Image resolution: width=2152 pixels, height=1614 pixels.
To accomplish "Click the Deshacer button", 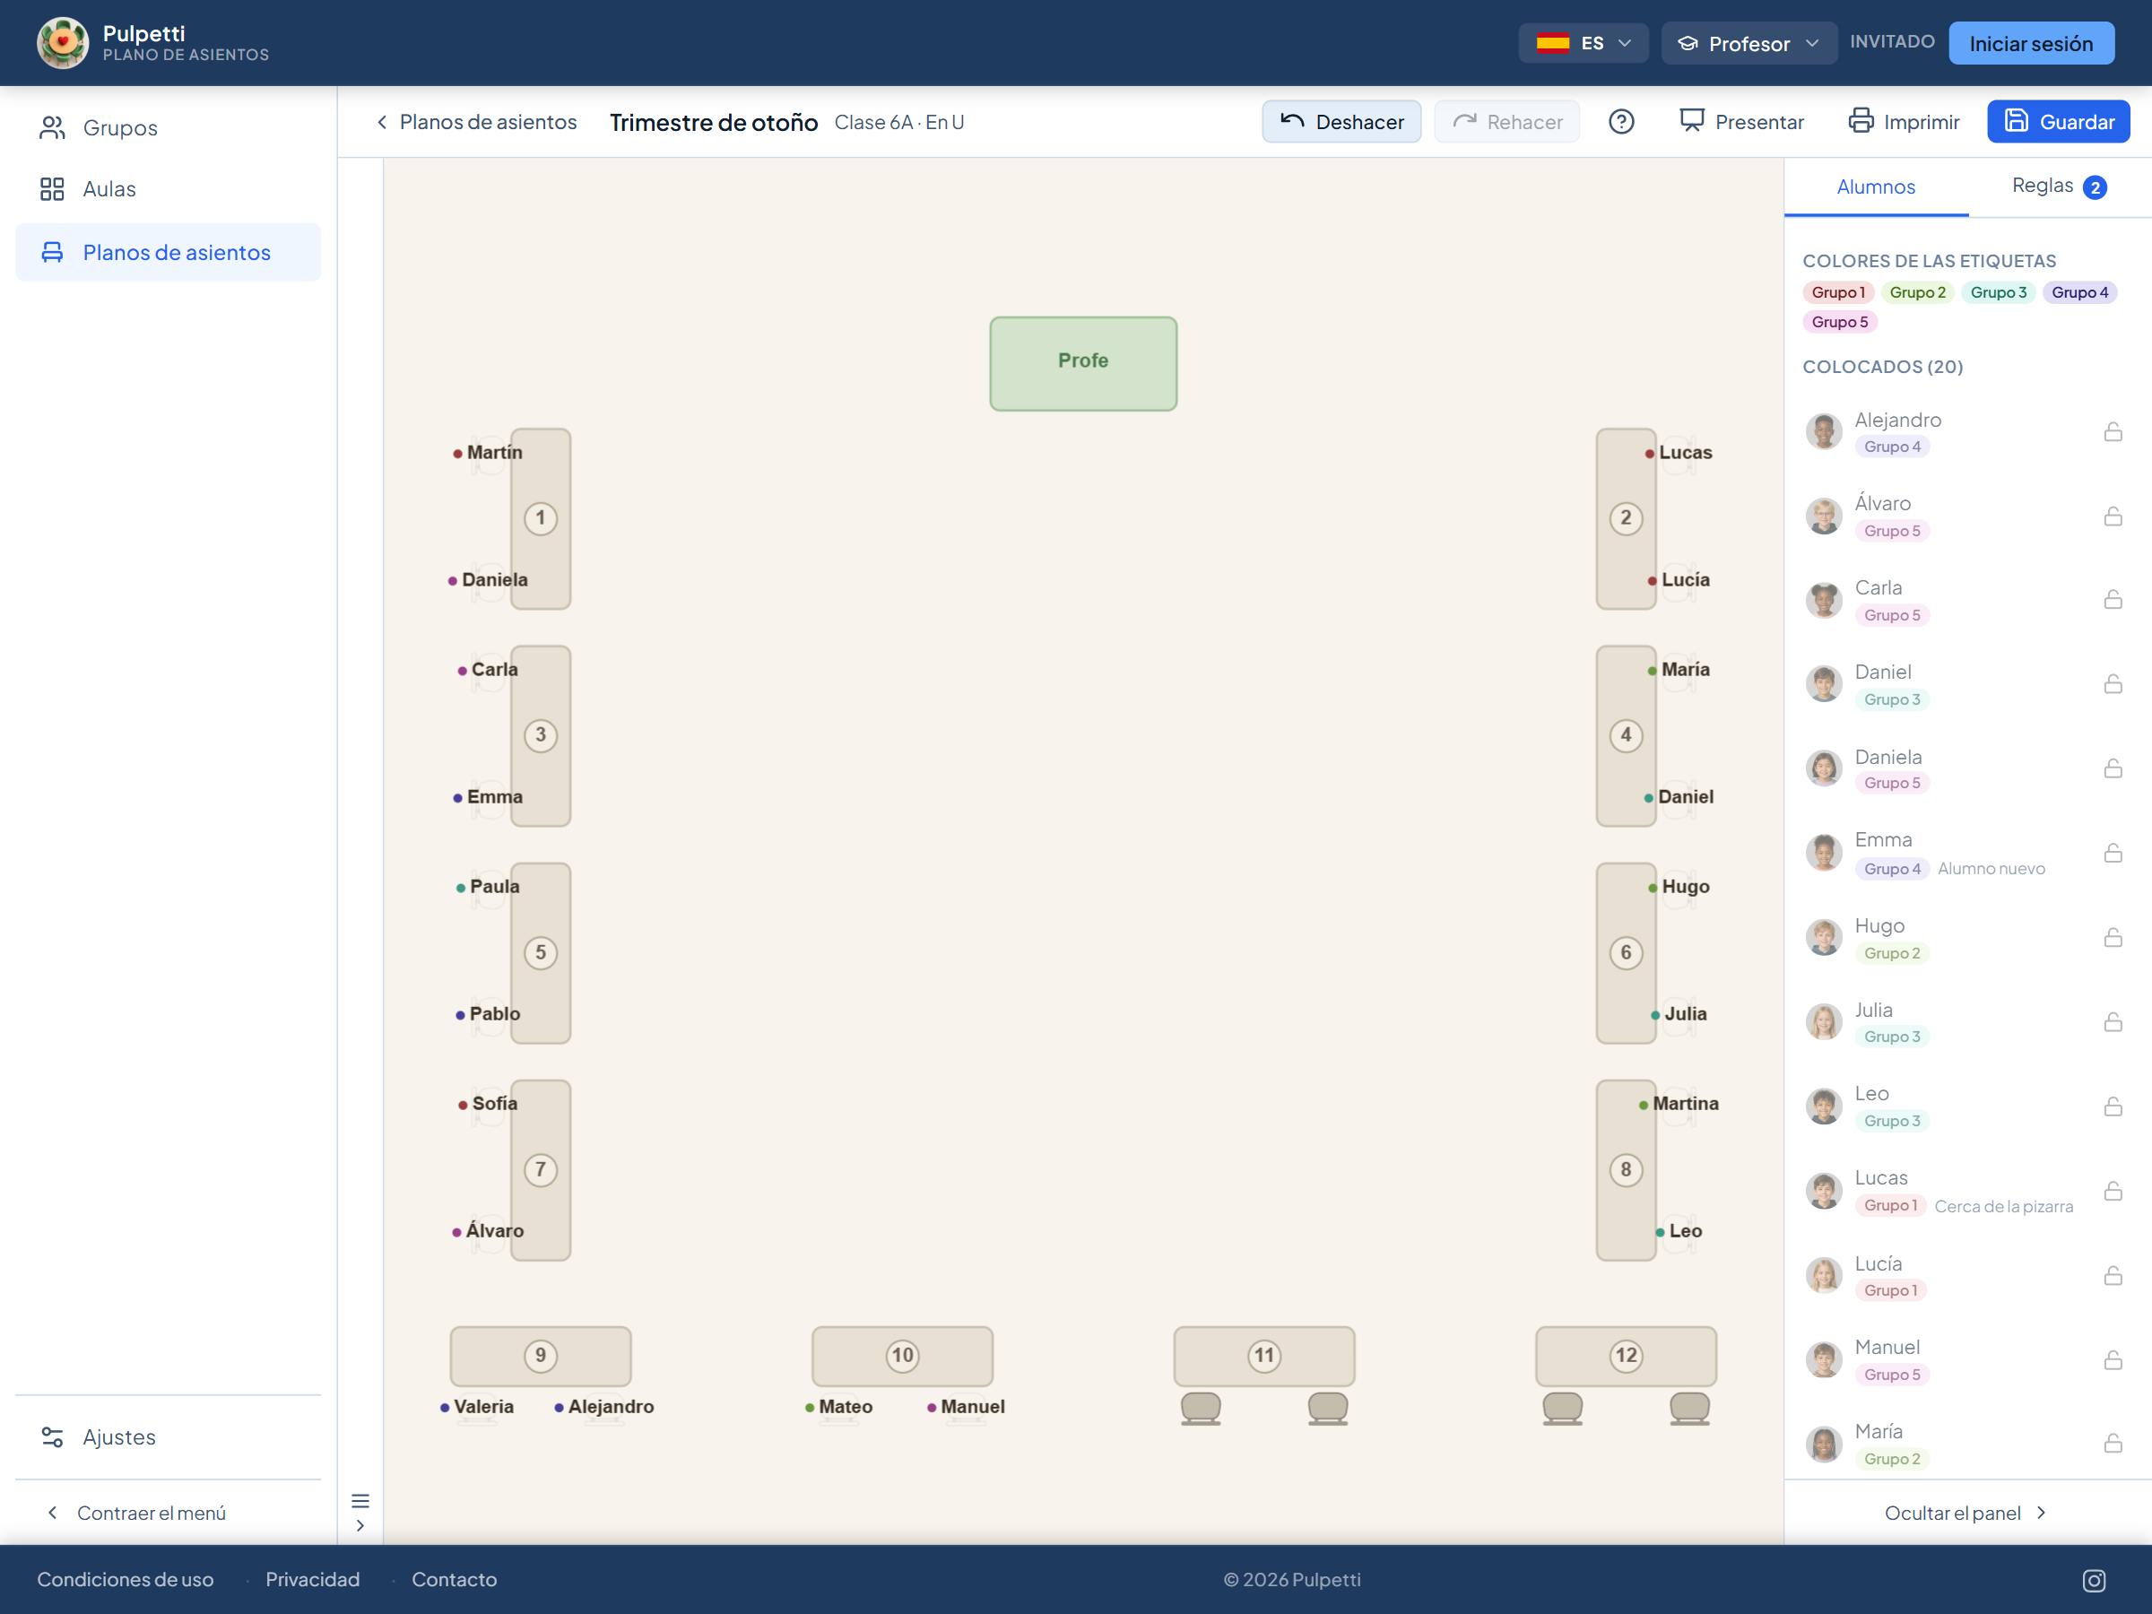I will pyautogui.click(x=1341, y=122).
